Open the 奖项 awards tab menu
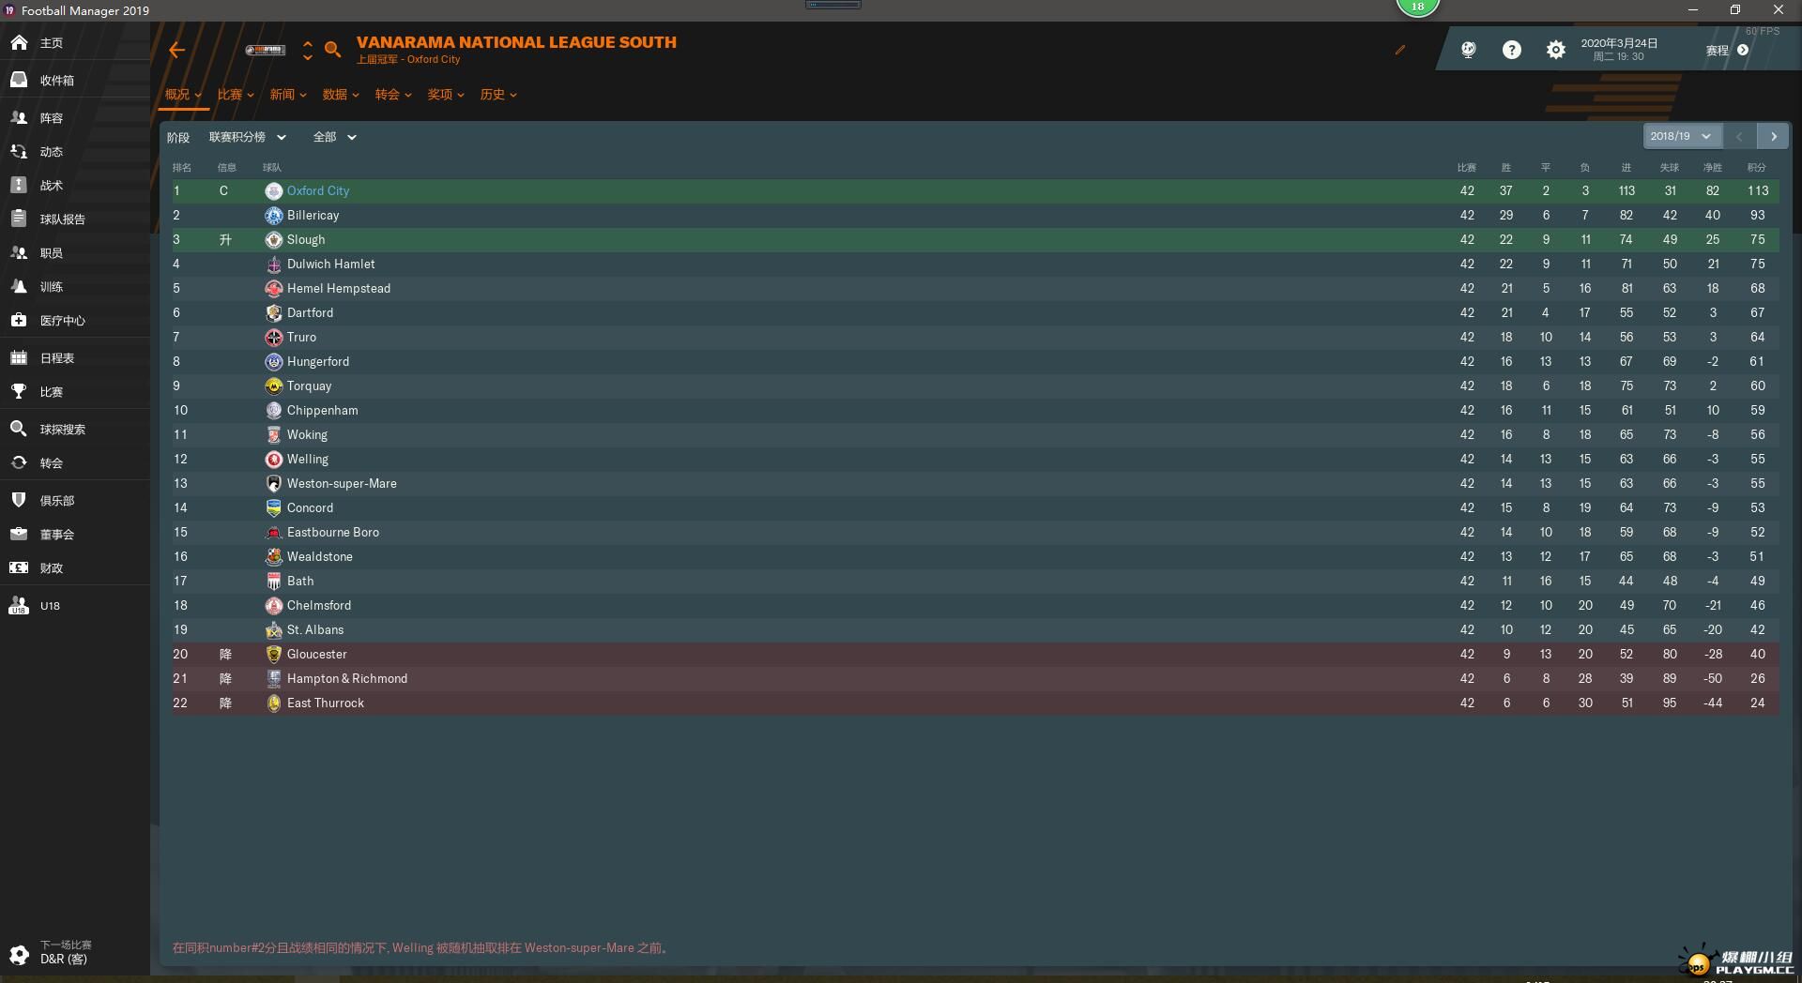The width and height of the screenshot is (1802, 983). pos(446,95)
